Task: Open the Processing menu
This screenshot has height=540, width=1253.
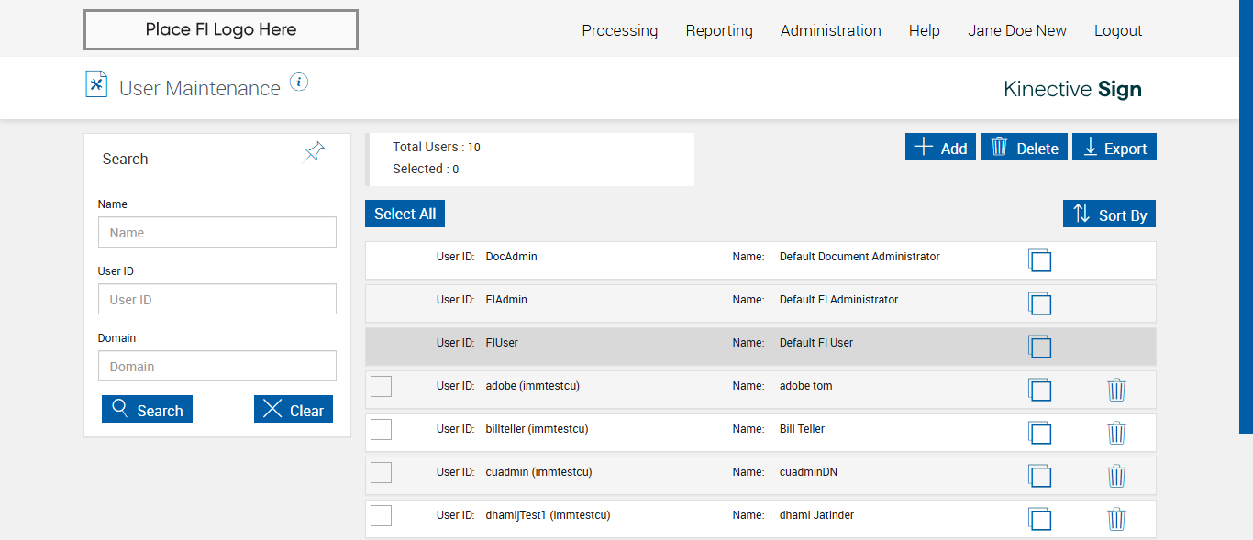Action: [619, 30]
